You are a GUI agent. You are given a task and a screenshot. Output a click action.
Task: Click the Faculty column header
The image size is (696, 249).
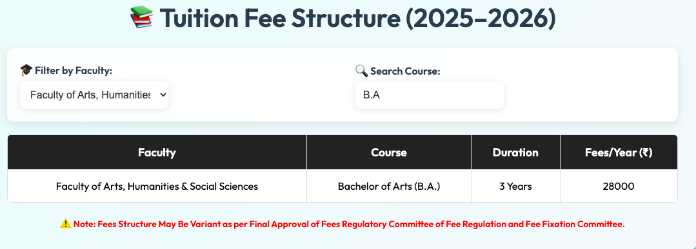[157, 152]
